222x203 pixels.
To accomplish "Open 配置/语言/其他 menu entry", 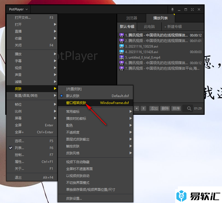I will pos(32,96).
